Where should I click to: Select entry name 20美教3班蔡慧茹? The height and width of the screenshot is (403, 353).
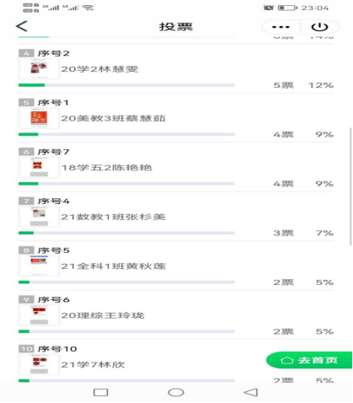113,118
